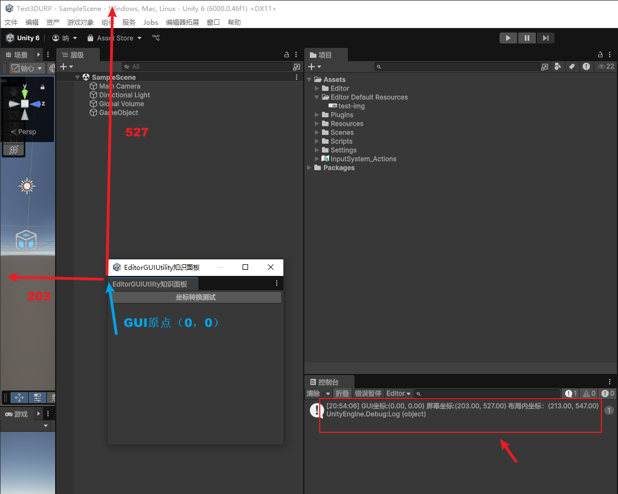
Task: Open the 编辑 menu
Action: [32, 23]
